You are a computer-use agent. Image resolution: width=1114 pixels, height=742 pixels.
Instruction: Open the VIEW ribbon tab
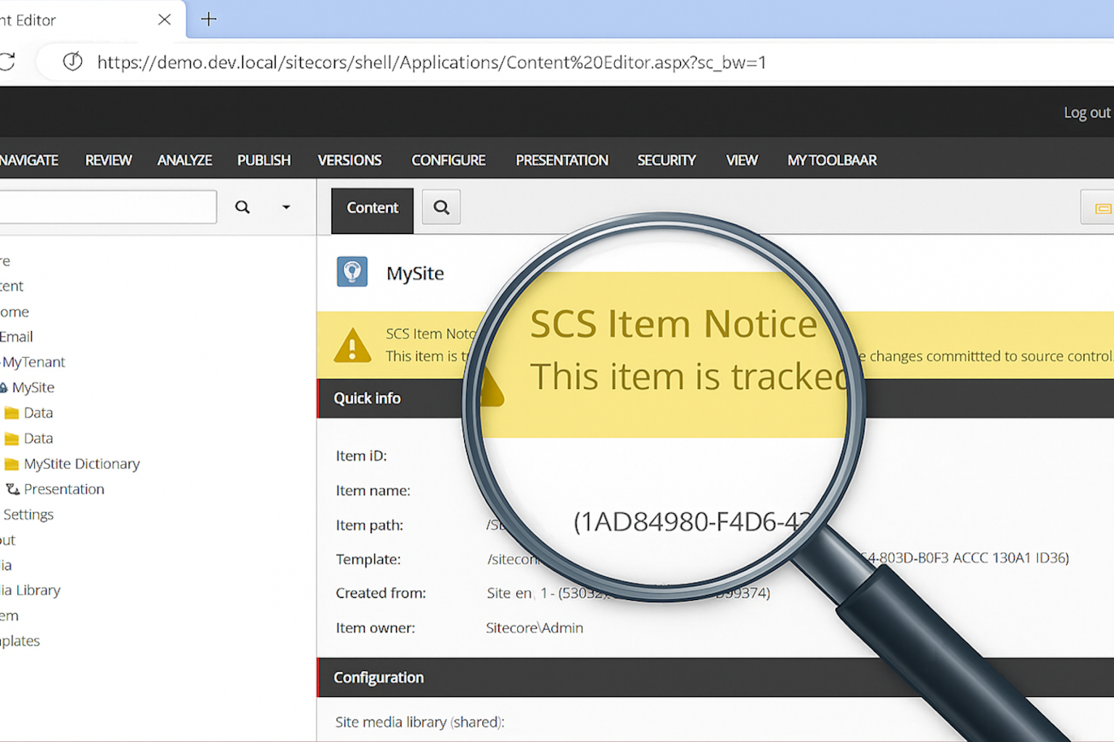742,160
